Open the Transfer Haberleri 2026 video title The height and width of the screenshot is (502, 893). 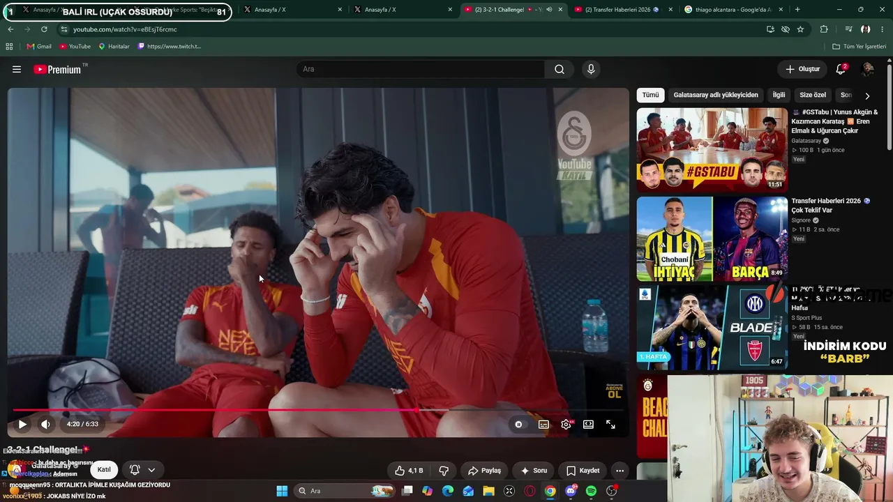tap(831, 206)
